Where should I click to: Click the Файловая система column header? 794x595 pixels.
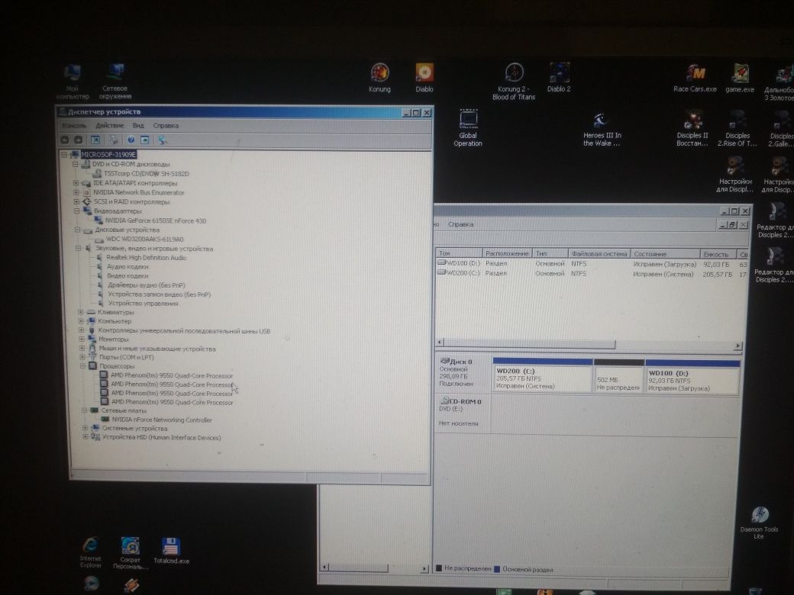pyautogui.click(x=599, y=253)
